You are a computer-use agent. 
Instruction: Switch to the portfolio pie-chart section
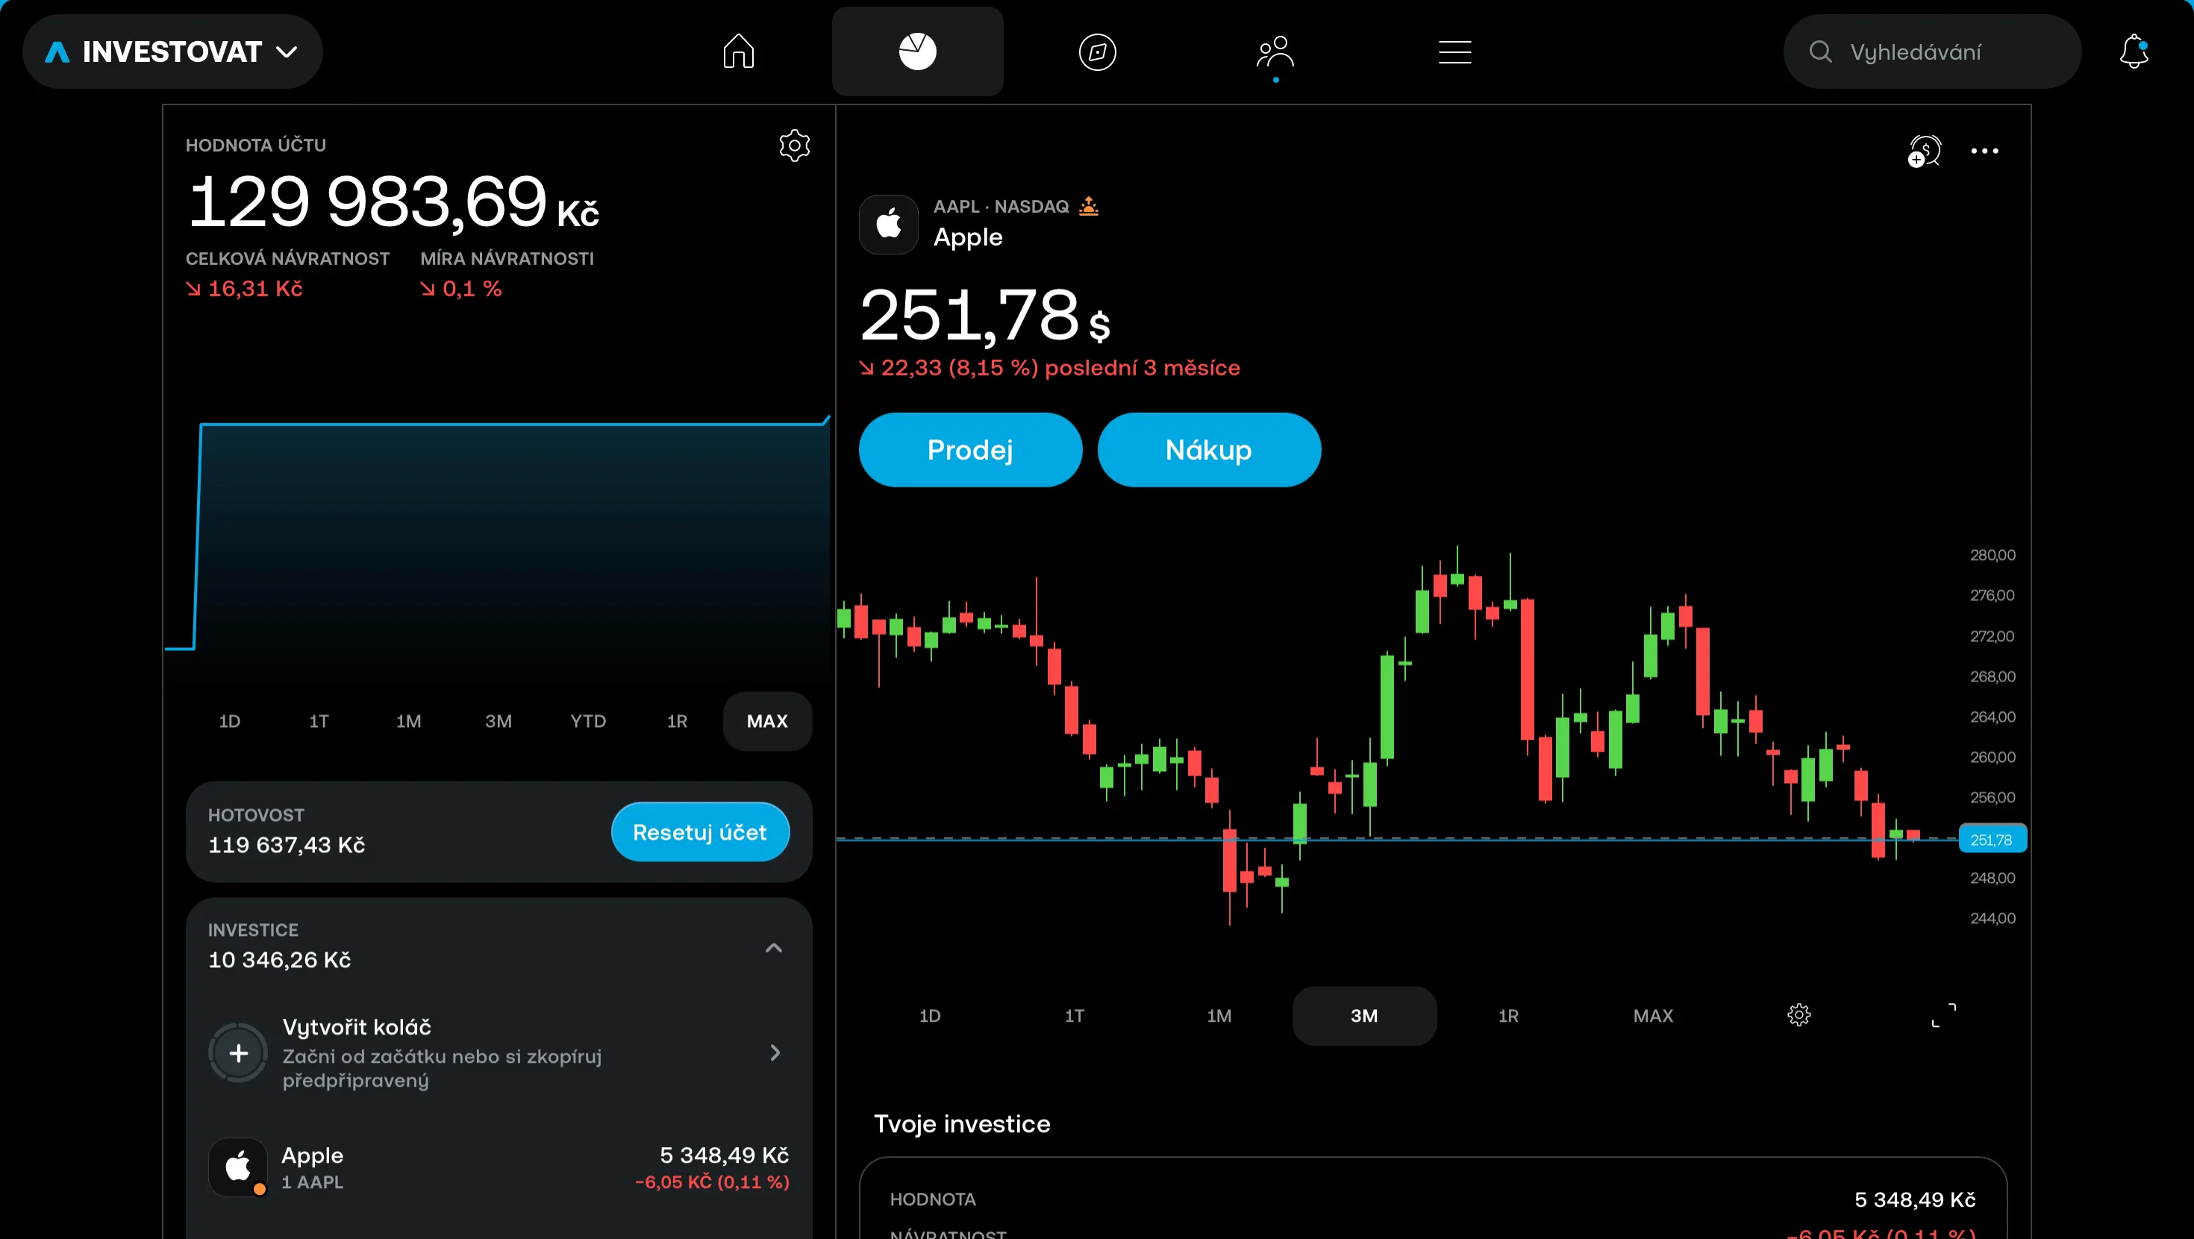click(917, 52)
